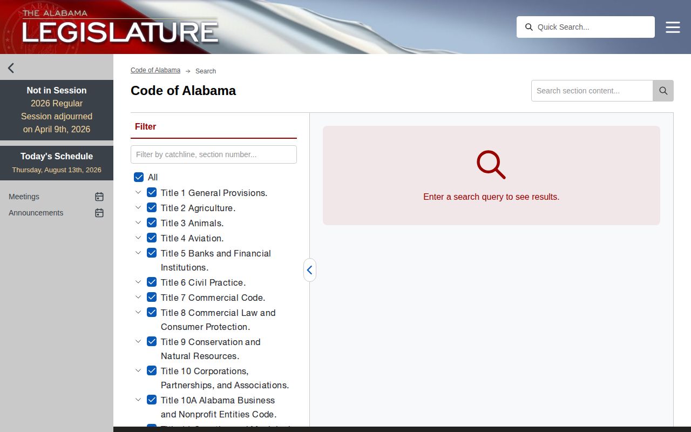Screen dimensions: 691x432
Task: Focus the Search section content field
Action: point(592,91)
